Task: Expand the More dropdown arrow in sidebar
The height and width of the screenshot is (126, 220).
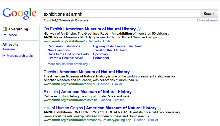Action: [x=5, y=35]
